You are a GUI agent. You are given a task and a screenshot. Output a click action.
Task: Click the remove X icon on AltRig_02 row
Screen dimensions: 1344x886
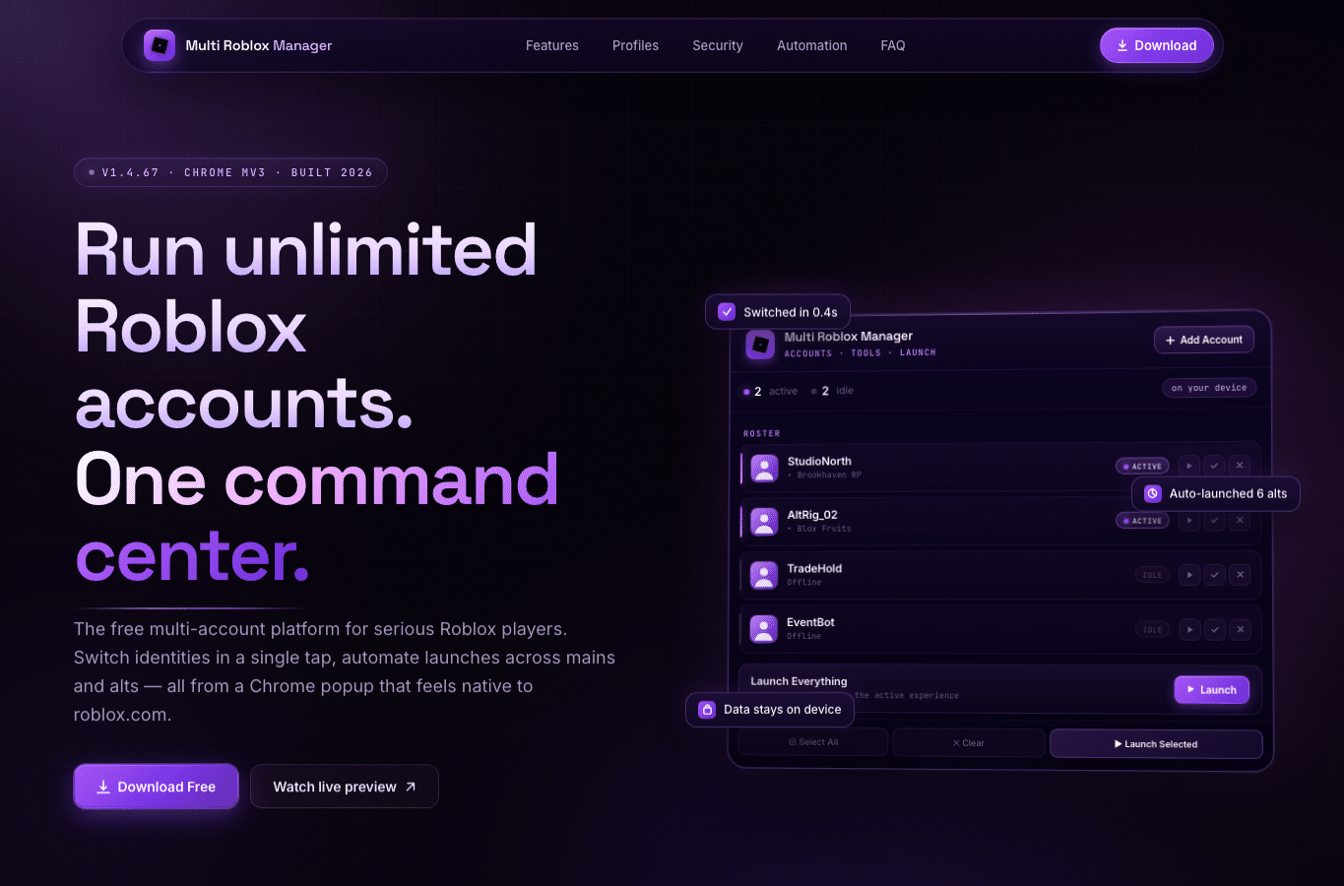[x=1241, y=521]
